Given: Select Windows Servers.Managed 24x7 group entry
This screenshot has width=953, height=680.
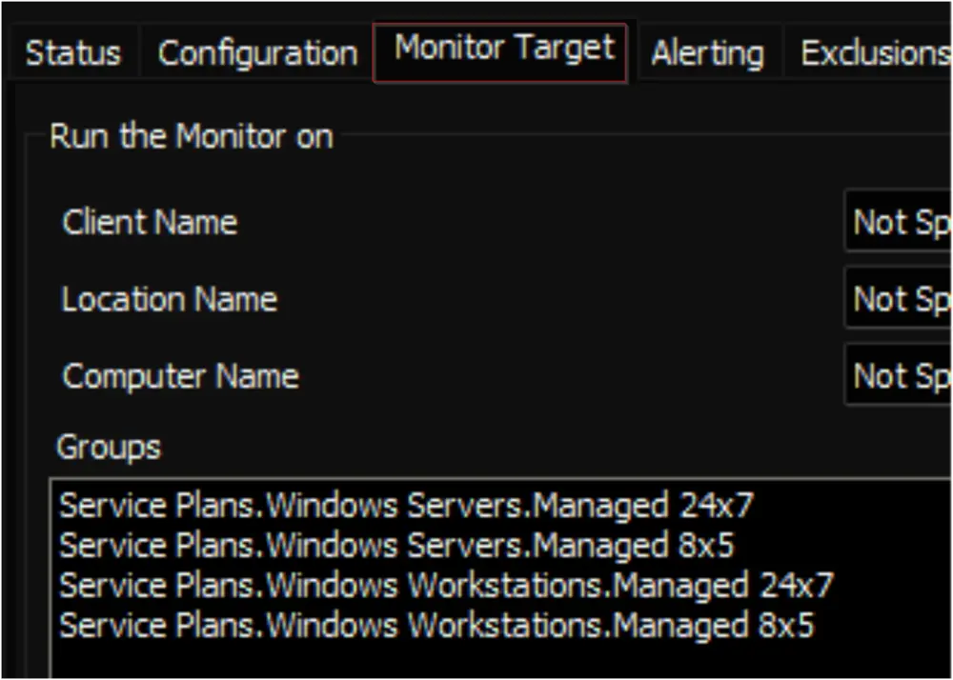Looking at the screenshot, I should click(406, 505).
